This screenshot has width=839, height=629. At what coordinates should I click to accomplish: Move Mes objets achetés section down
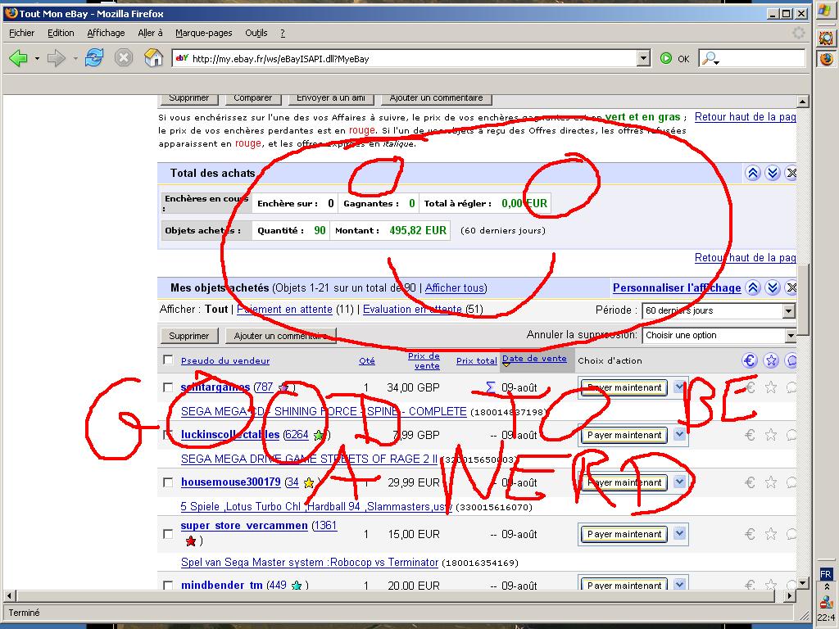(x=772, y=287)
